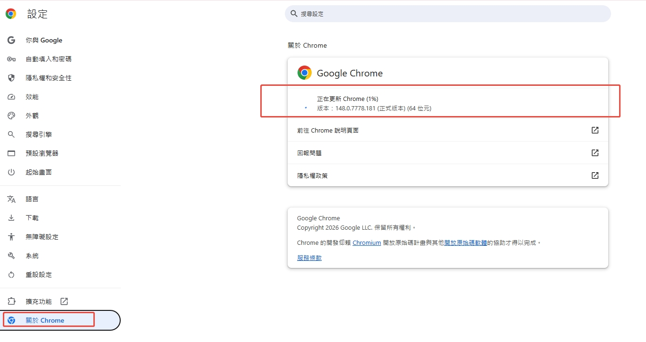The image size is (646, 342).
Task: Switch to 外觀 settings
Action: pyautogui.click(x=60, y=116)
